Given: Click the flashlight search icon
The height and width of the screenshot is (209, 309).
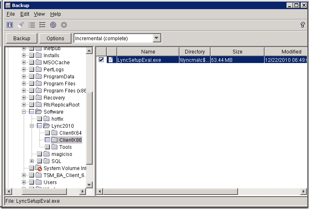Looking at the screenshot, I should pos(21,25).
